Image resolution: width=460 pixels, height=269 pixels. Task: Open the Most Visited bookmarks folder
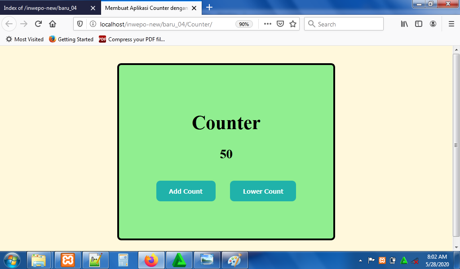(25, 39)
